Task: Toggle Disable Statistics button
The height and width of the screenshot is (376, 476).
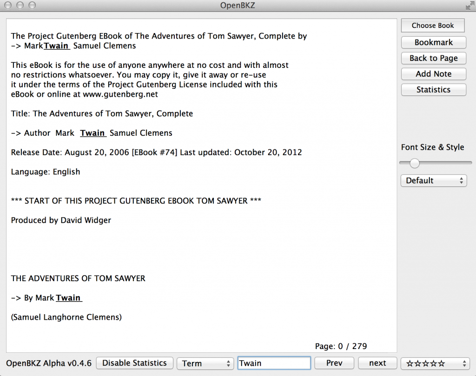Action: click(x=134, y=363)
